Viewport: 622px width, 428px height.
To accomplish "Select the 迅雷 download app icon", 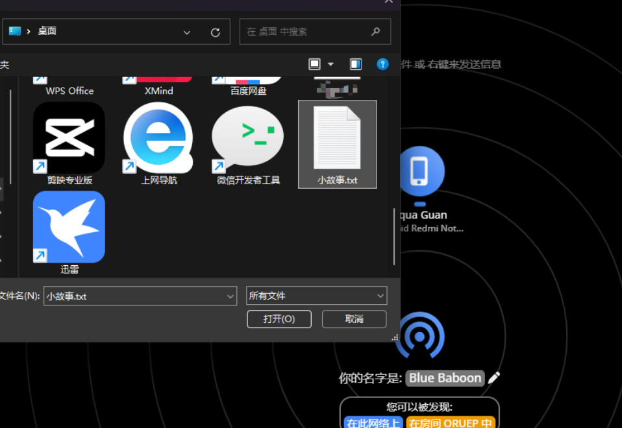I will click(69, 227).
